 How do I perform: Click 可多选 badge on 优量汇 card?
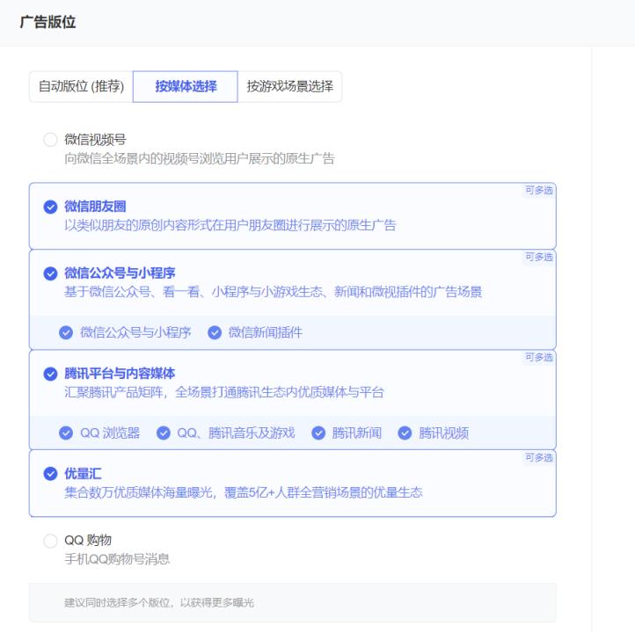[538, 458]
